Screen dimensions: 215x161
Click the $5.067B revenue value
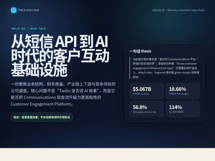(142, 89)
